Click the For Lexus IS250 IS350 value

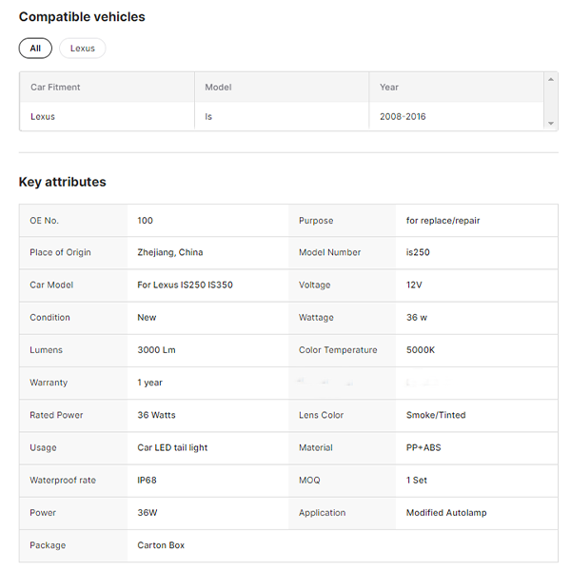tap(185, 285)
